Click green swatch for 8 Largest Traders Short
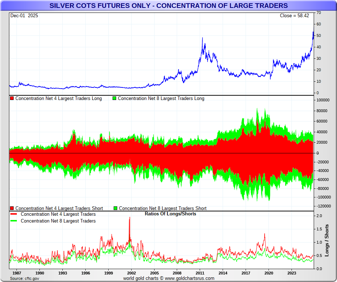The image size is (337, 282). (x=115, y=208)
